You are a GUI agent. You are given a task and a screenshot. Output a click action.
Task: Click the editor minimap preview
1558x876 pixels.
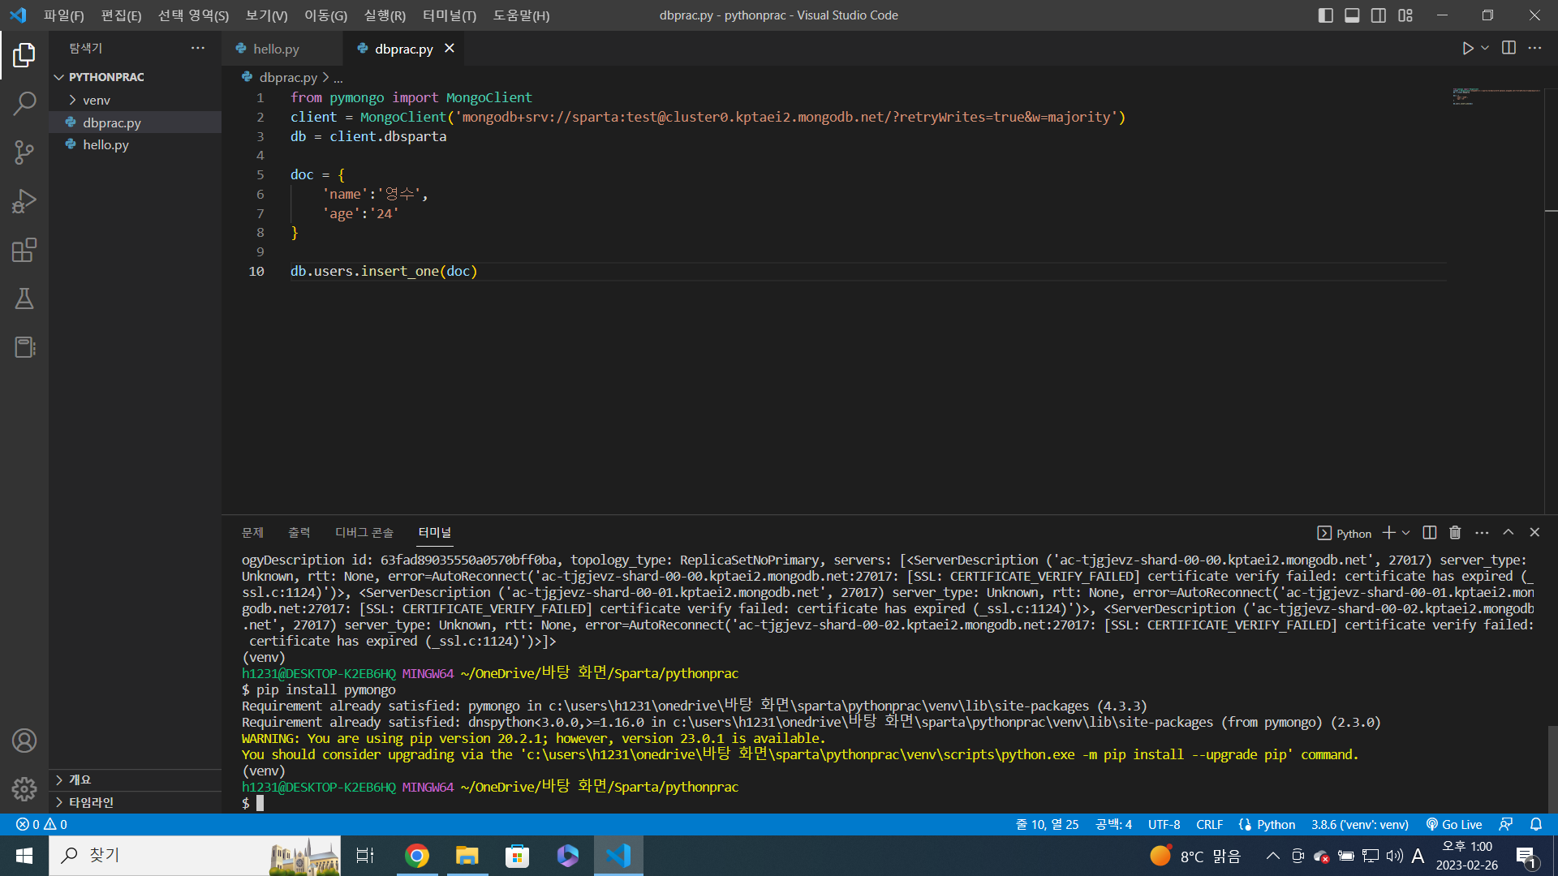[x=1496, y=97]
